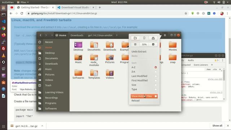Toggle :hov element state in DevTools
Screen dimensions: 231x130
(x=209, y=69)
